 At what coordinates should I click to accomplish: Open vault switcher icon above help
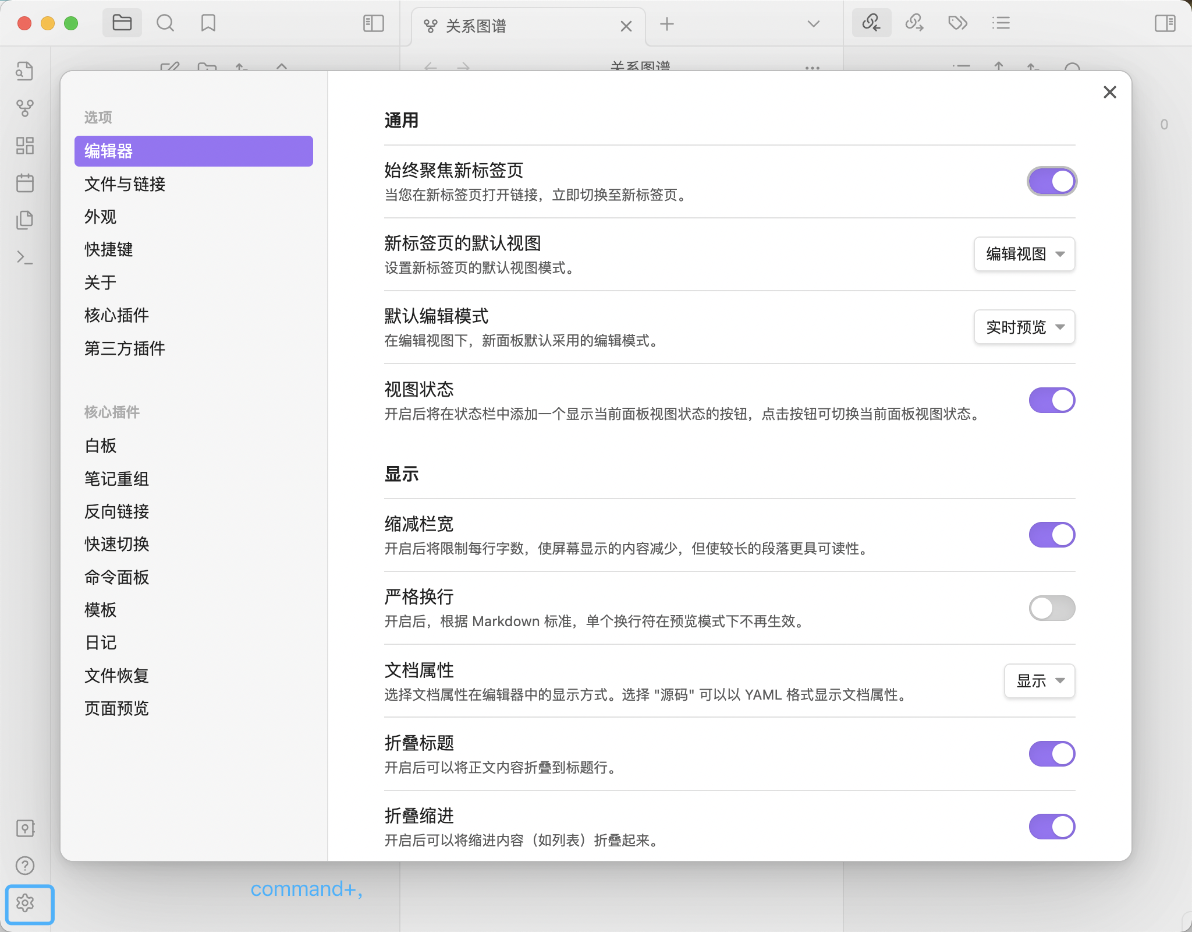(x=25, y=828)
